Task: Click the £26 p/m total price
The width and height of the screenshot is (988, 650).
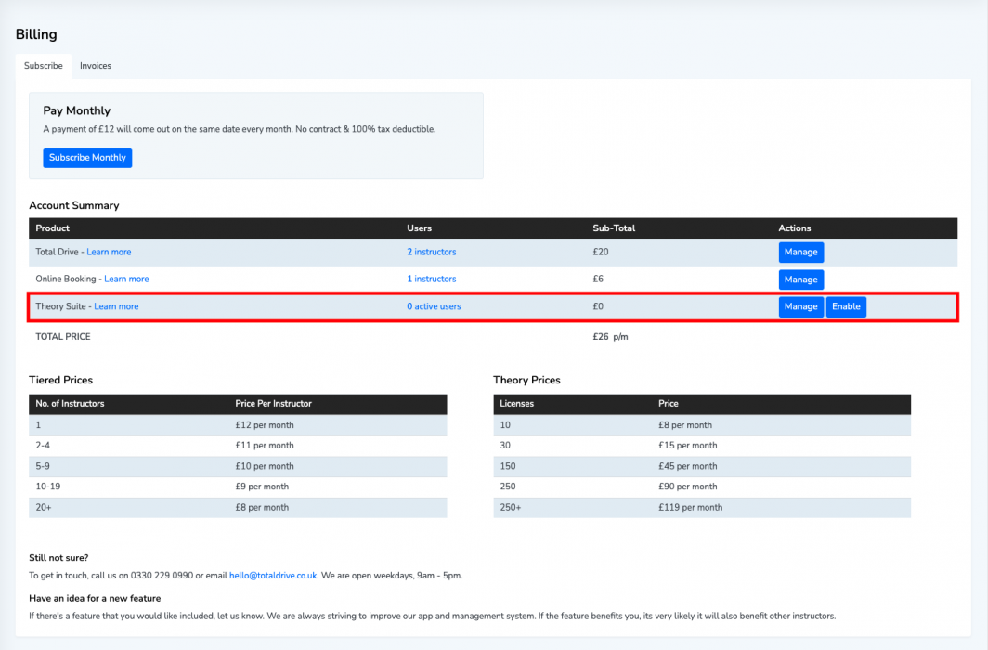Action: (610, 337)
